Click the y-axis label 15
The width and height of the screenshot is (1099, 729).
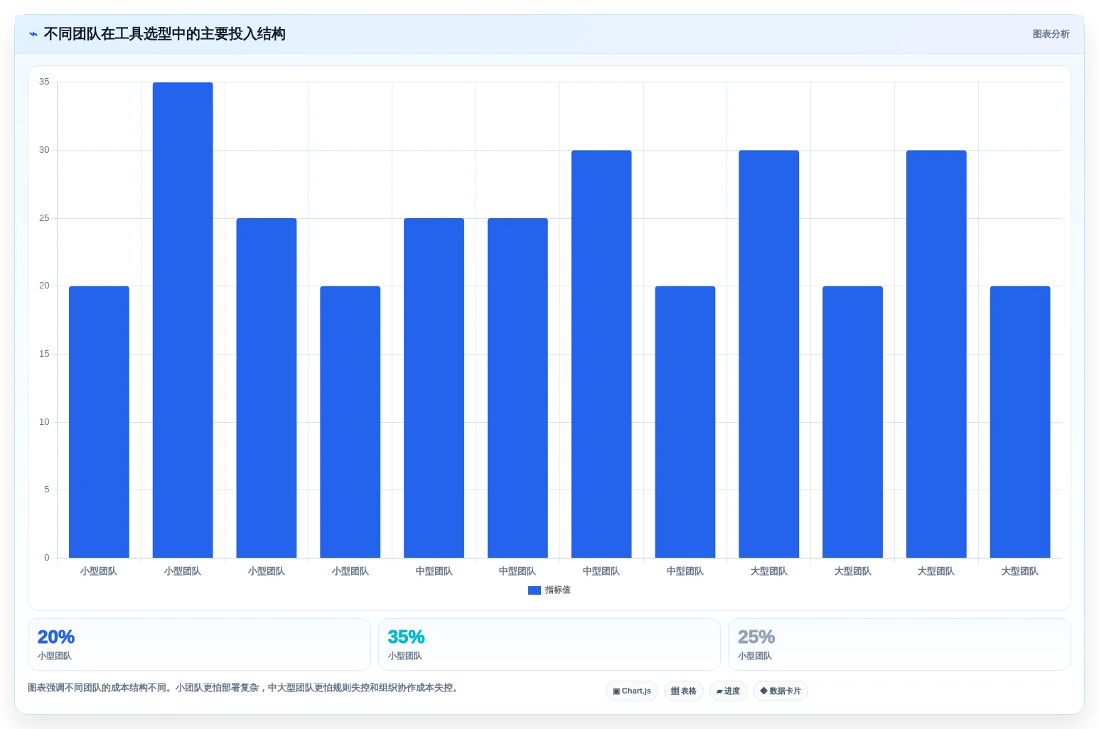pyautogui.click(x=44, y=354)
